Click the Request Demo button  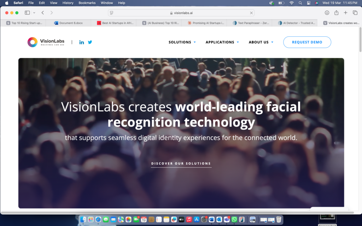point(307,42)
